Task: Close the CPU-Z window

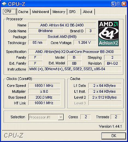Action: pos(124,4)
